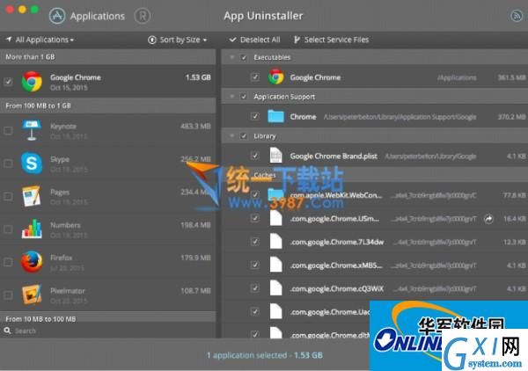Screen dimensions: 528x371
Task: Collapse the Library section triangle
Action: click(231, 136)
